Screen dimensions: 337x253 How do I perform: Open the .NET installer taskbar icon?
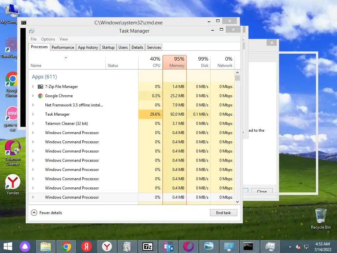[168, 246]
